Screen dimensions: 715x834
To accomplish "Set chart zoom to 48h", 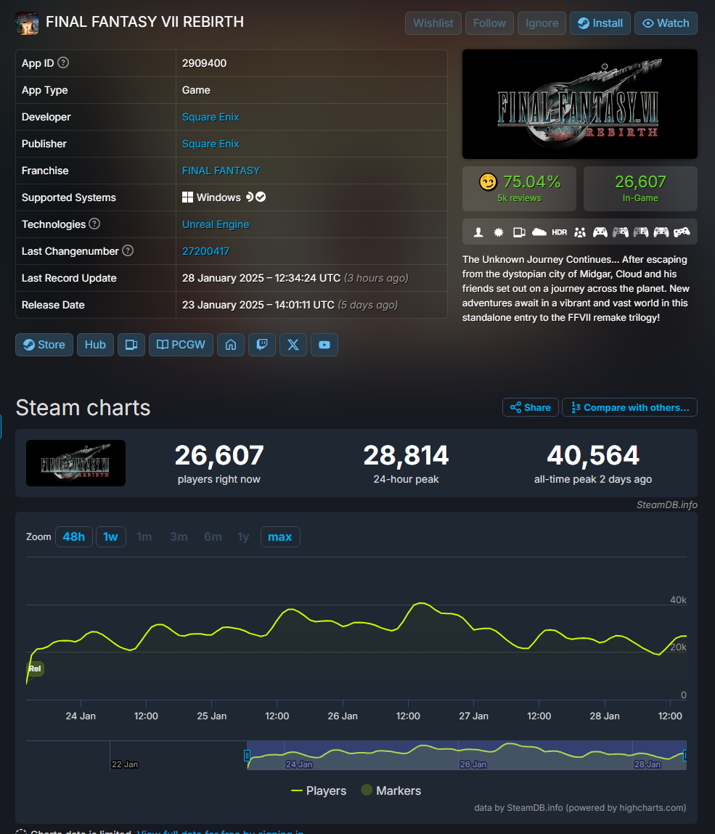I will 73,536.
